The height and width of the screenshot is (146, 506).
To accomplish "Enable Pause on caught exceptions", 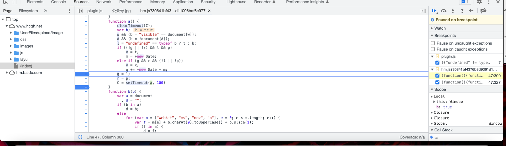I will pos(433,49).
